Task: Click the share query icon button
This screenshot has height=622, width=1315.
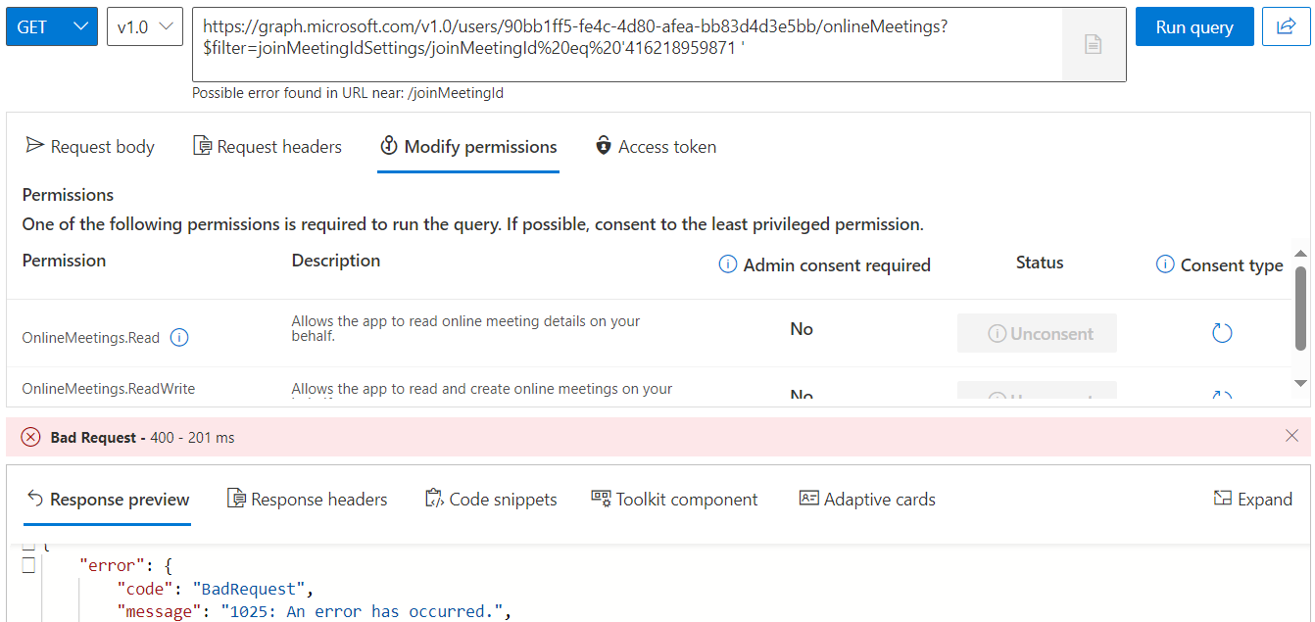Action: (x=1287, y=26)
